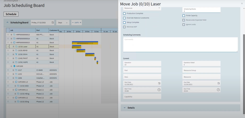Select the Laser operation gantt bar
This screenshot has width=245, height=118.
[76, 47]
